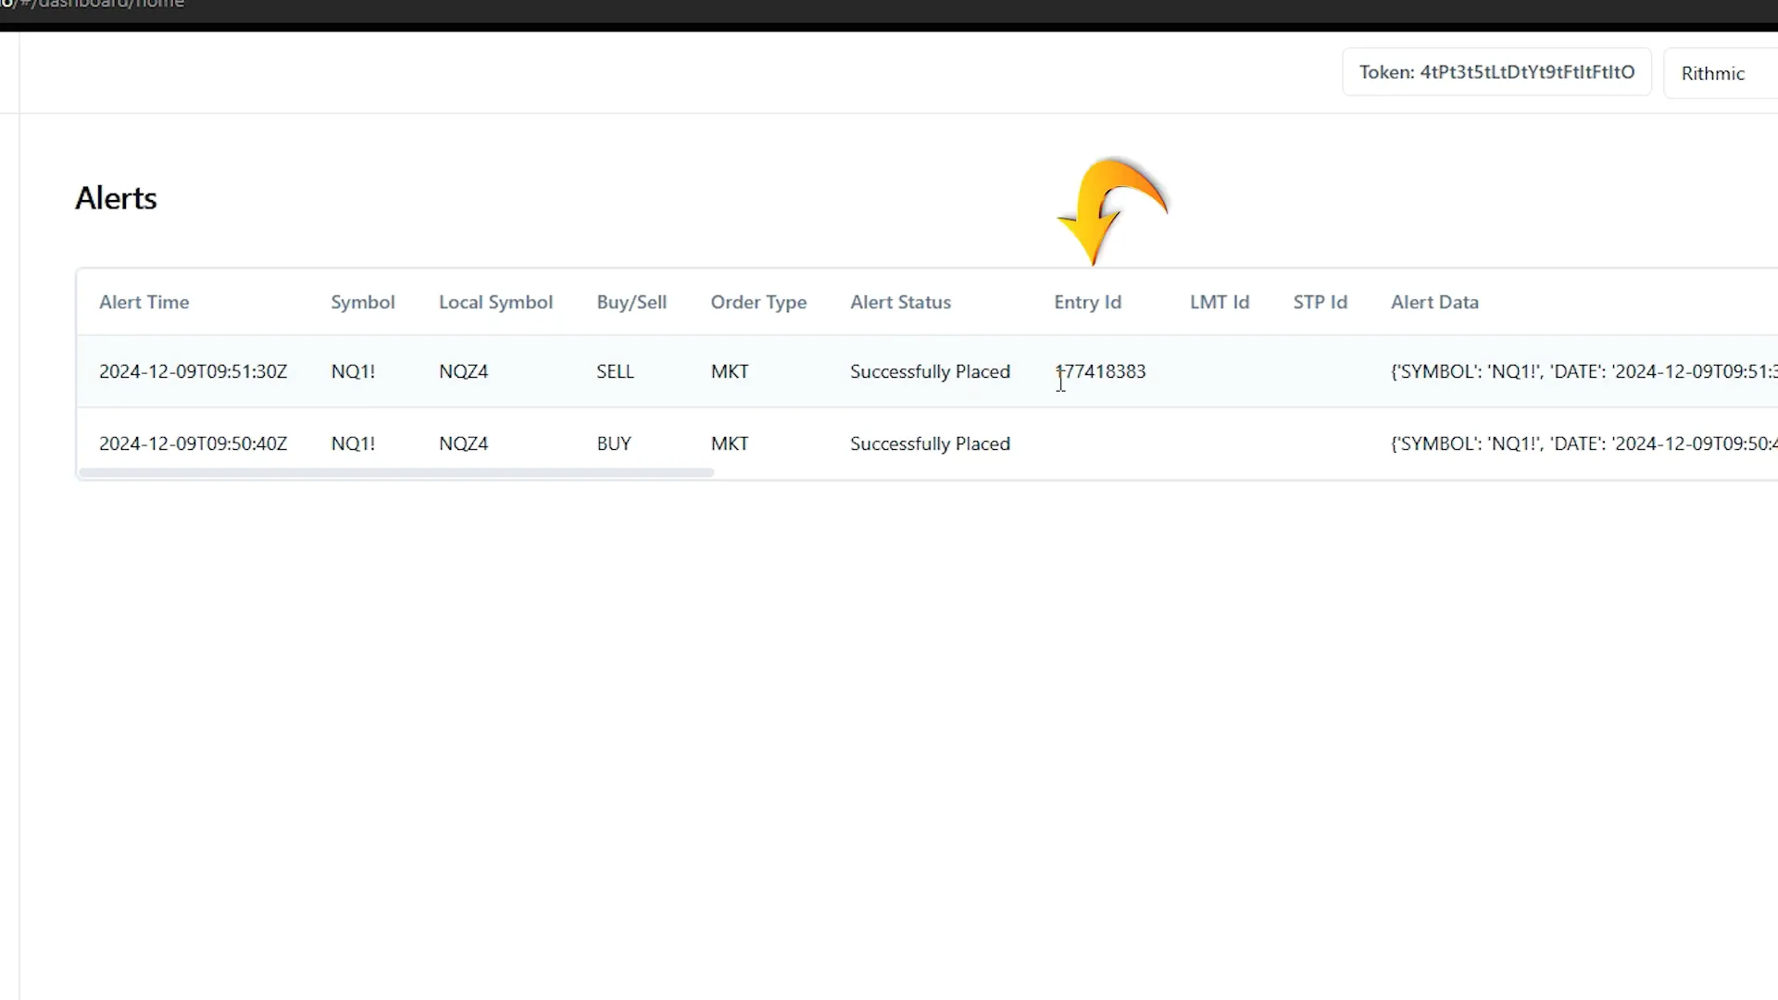
Task: Click the Token display field
Action: click(x=1496, y=70)
